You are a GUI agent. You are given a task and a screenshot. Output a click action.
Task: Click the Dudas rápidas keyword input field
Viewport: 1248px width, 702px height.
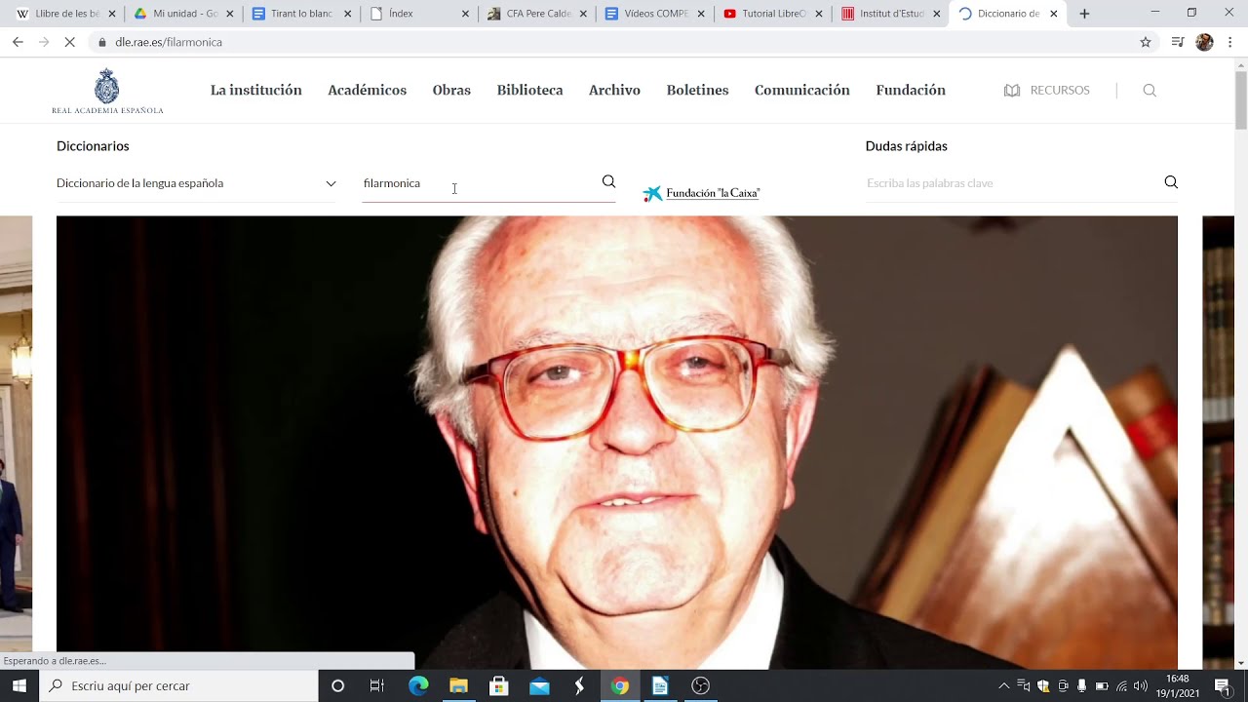pyautogui.click(x=1012, y=183)
